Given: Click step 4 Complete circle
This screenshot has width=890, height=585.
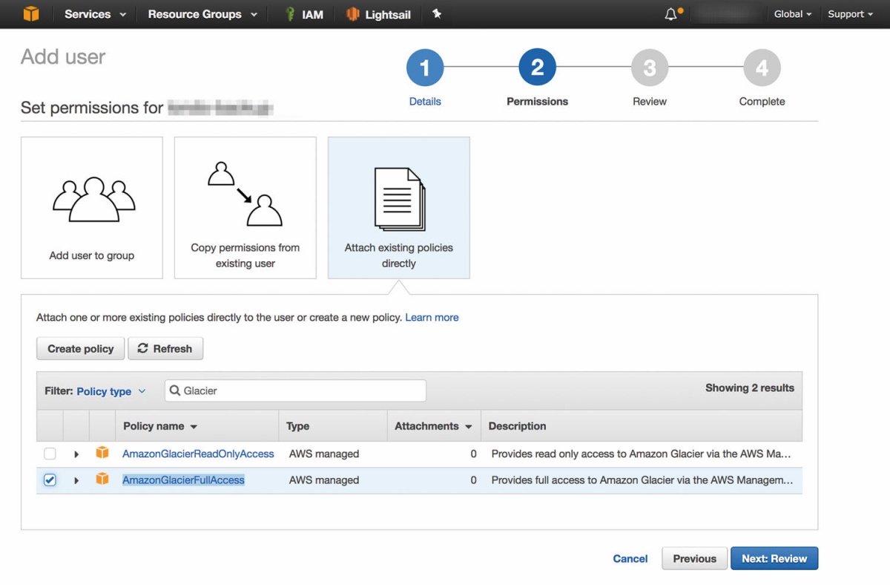Looking at the screenshot, I should click(x=762, y=68).
